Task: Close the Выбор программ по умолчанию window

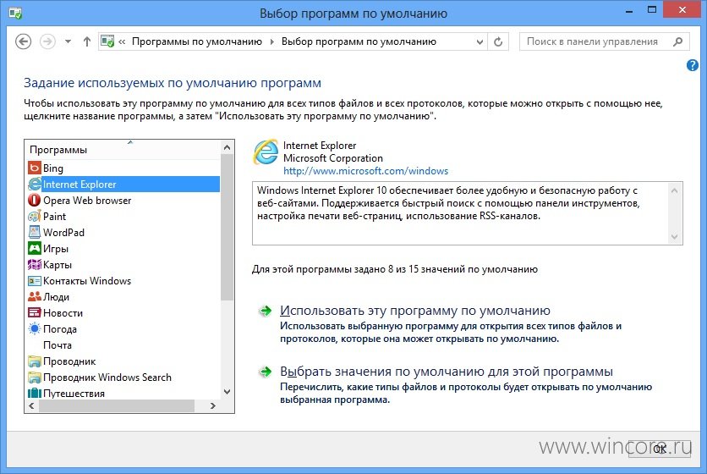Action: pos(682,10)
